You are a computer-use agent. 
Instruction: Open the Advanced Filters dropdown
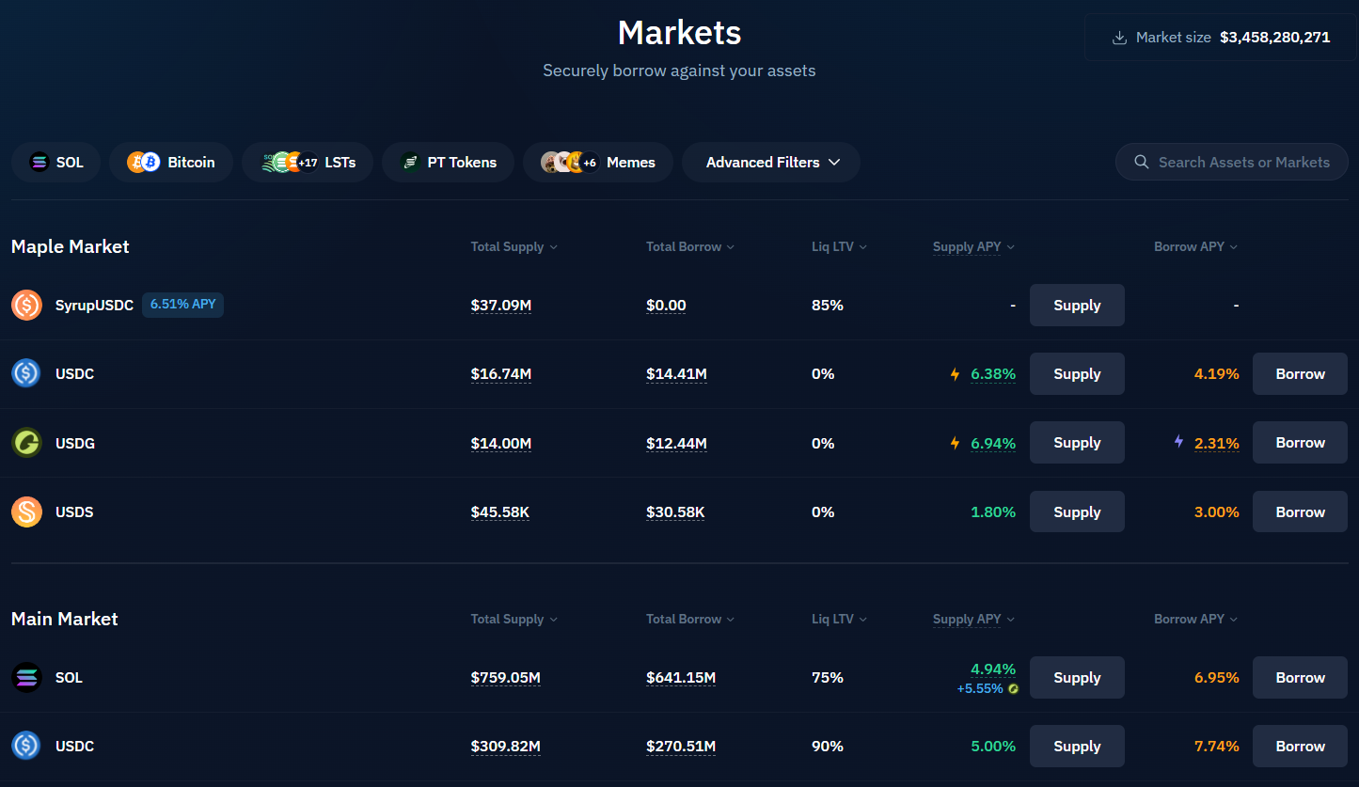point(771,163)
